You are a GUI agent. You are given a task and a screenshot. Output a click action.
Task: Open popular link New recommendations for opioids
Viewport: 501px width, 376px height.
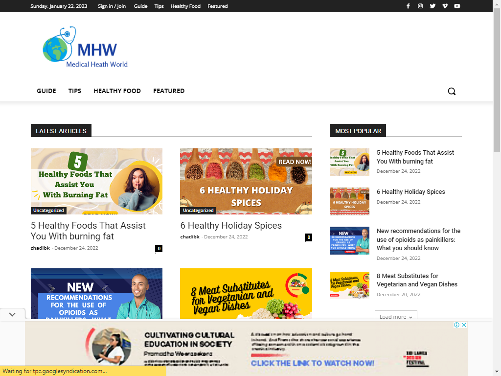[x=418, y=239]
